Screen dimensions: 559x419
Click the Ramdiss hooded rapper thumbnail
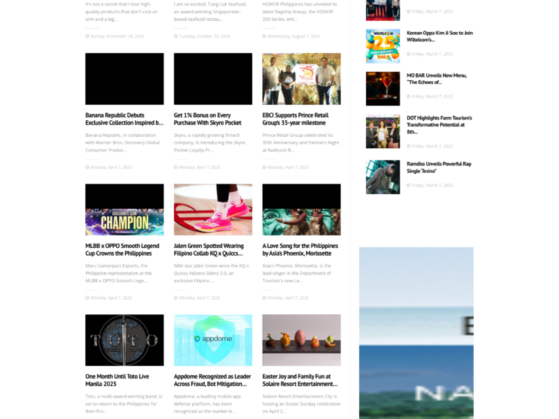(x=383, y=177)
